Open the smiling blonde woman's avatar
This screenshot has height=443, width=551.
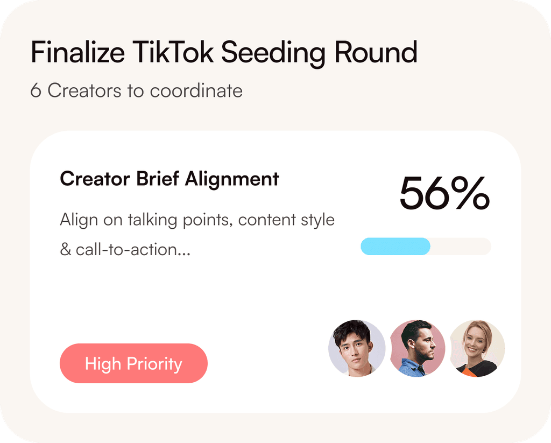click(x=477, y=348)
